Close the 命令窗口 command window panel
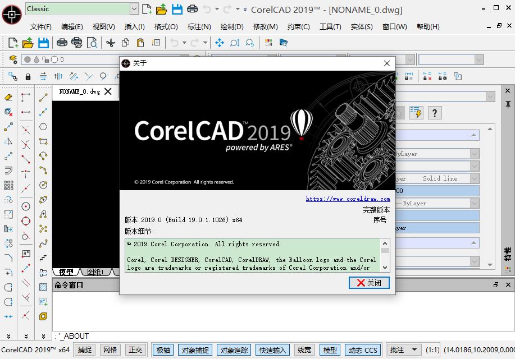The height and width of the screenshot is (359, 515). [508, 285]
